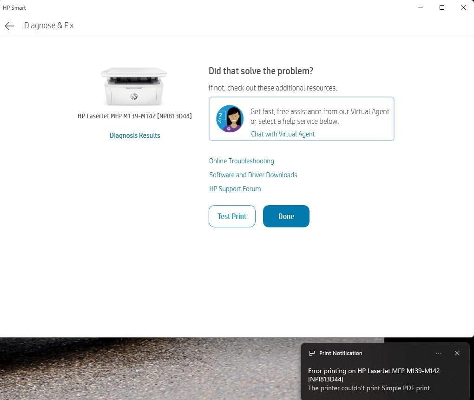Minimize the HP Smart window
Viewport: 474px width, 400px height.
[x=421, y=7]
